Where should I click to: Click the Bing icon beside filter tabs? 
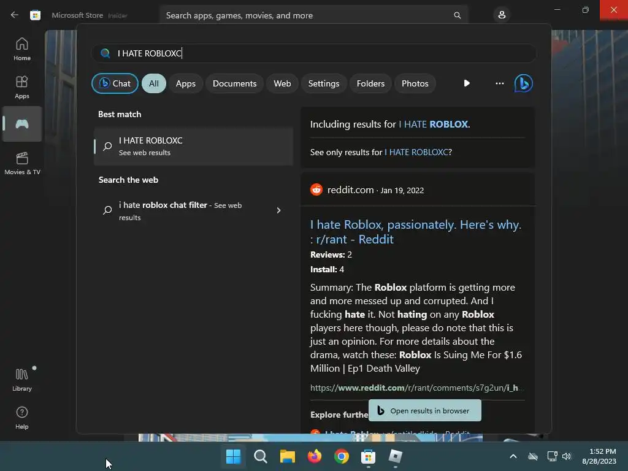tap(523, 83)
